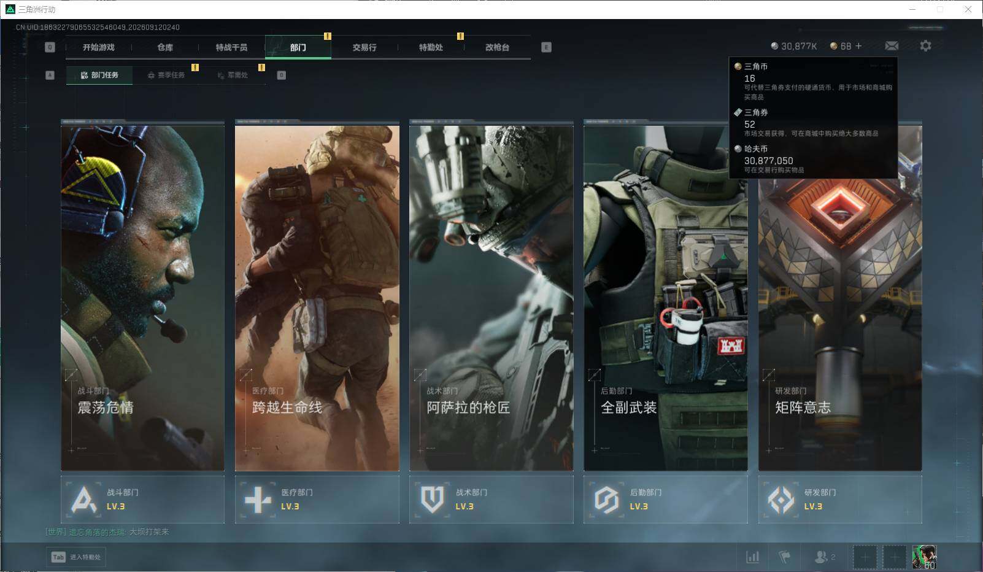Switch to the 改枪台 tab
Image resolution: width=983 pixels, height=572 pixels.
tap(497, 47)
